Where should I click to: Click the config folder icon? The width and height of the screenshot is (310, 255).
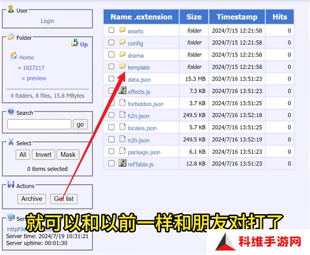[122, 42]
